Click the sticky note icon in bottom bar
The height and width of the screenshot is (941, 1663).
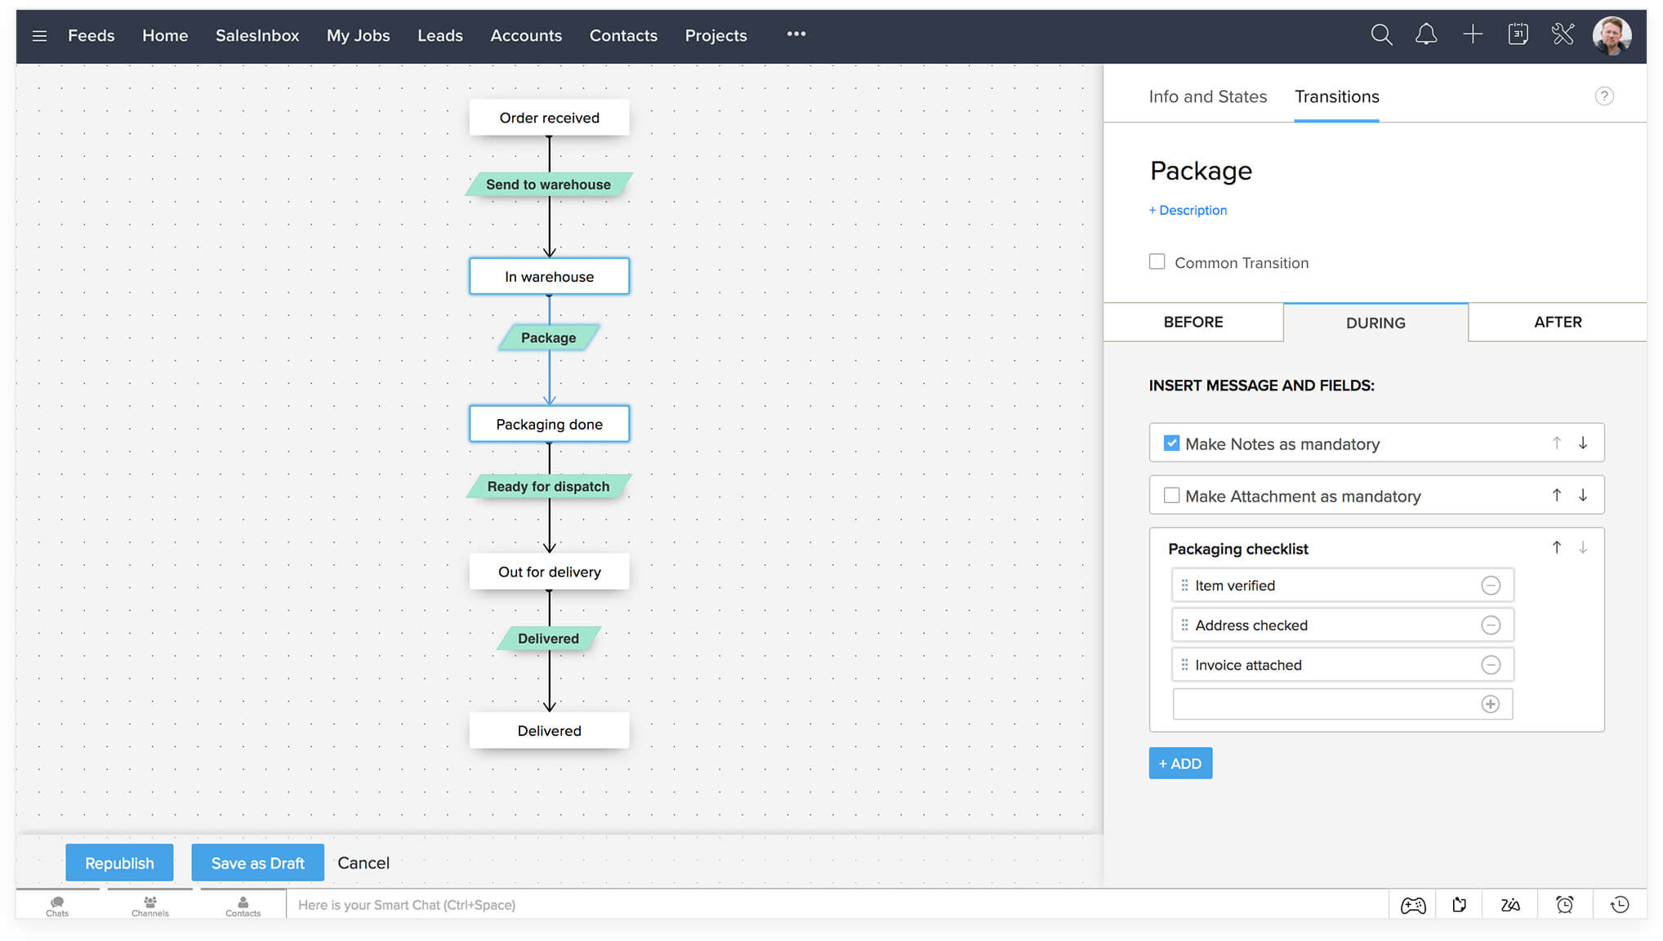point(1460,905)
